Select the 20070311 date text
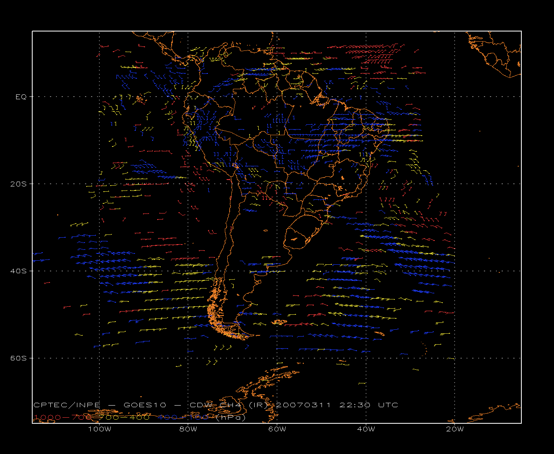 pyautogui.click(x=303, y=405)
